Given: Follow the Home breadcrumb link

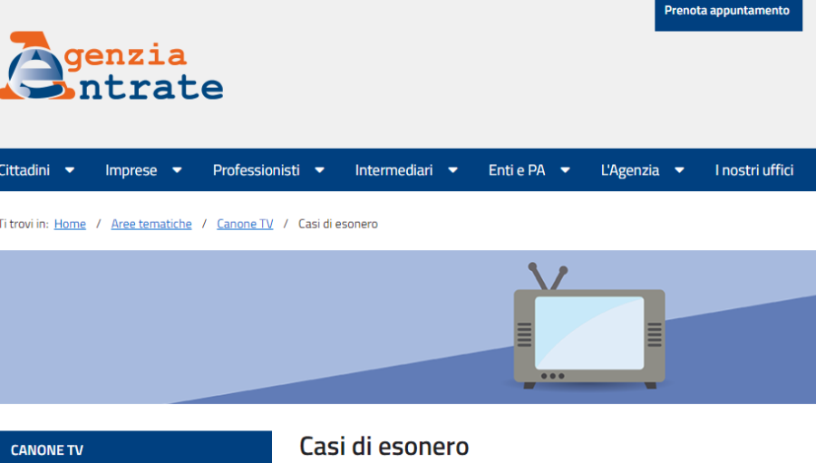Looking at the screenshot, I should pos(70,224).
